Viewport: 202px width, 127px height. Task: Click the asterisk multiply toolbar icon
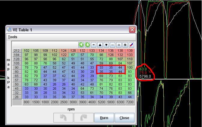pyautogui.click(x=125, y=45)
